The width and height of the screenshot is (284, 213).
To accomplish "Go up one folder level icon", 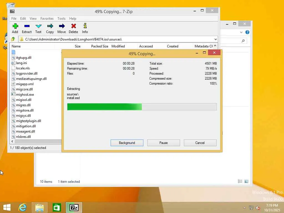I will coord(13,39).
